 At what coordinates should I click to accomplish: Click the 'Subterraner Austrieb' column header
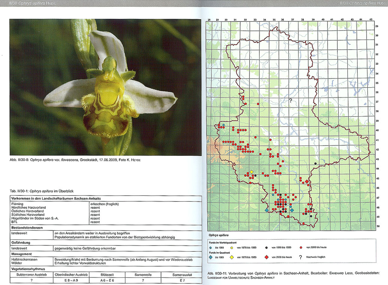coord(32,275)
